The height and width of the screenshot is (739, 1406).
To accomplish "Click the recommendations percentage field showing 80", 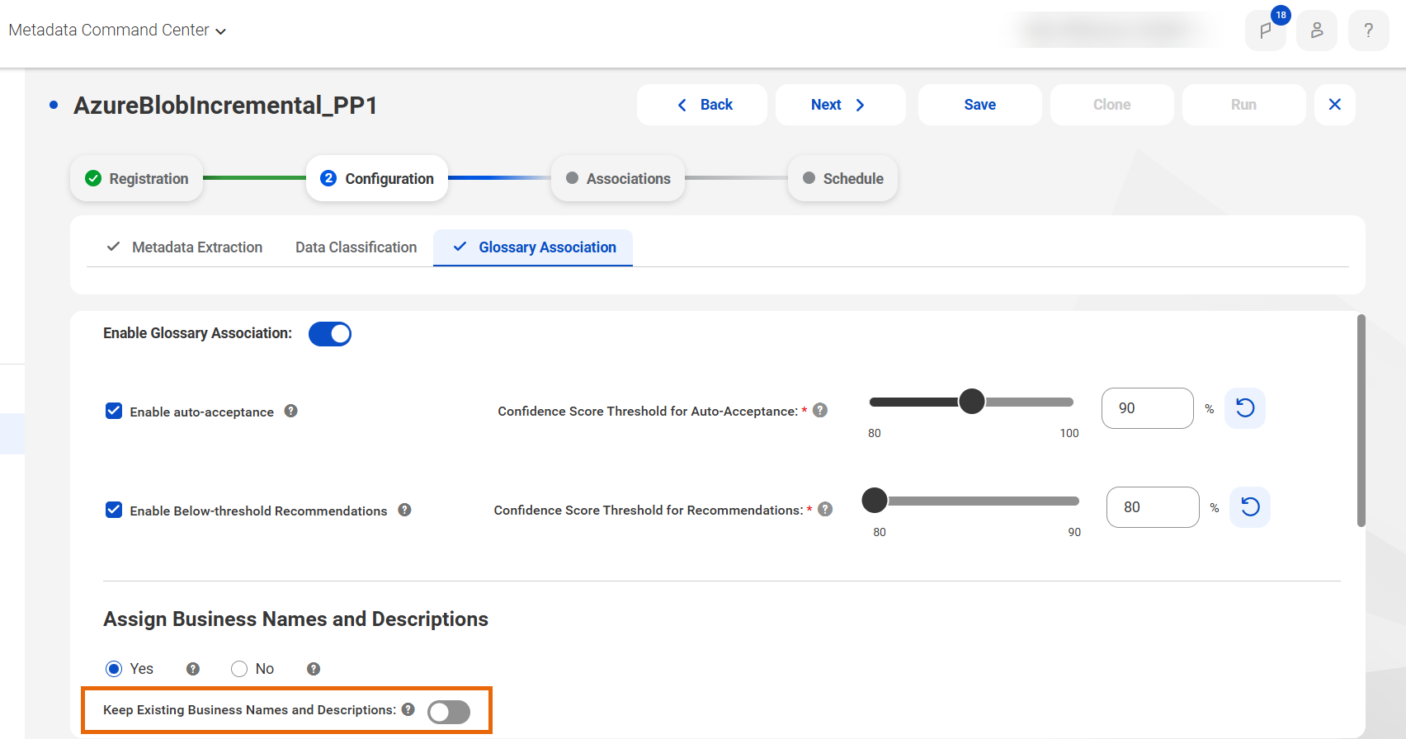I will coord(1153,507).
